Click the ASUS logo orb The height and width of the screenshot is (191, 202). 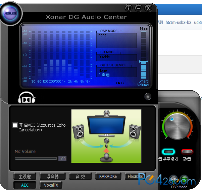click(10, 13)
